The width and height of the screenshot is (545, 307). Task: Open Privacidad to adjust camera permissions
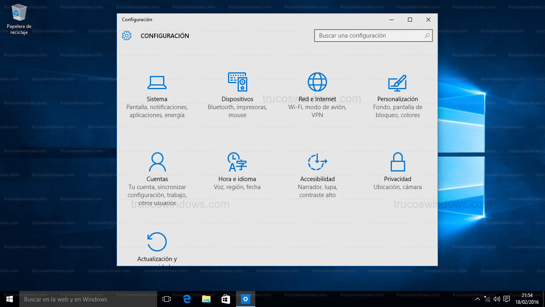[x=398, y=171]
